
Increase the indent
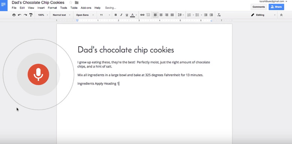pos(211,15)
